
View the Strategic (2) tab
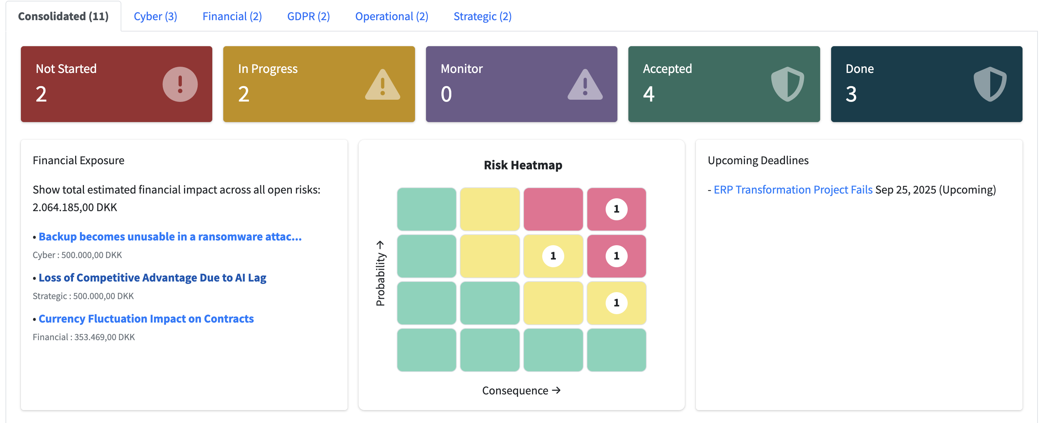[x=482, y=16]
